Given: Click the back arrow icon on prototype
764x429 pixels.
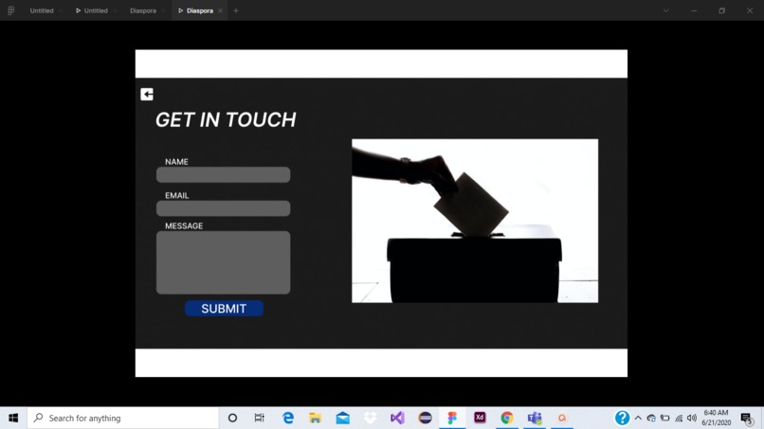Looking at the screenshot, I should click(x=147, y=94).
